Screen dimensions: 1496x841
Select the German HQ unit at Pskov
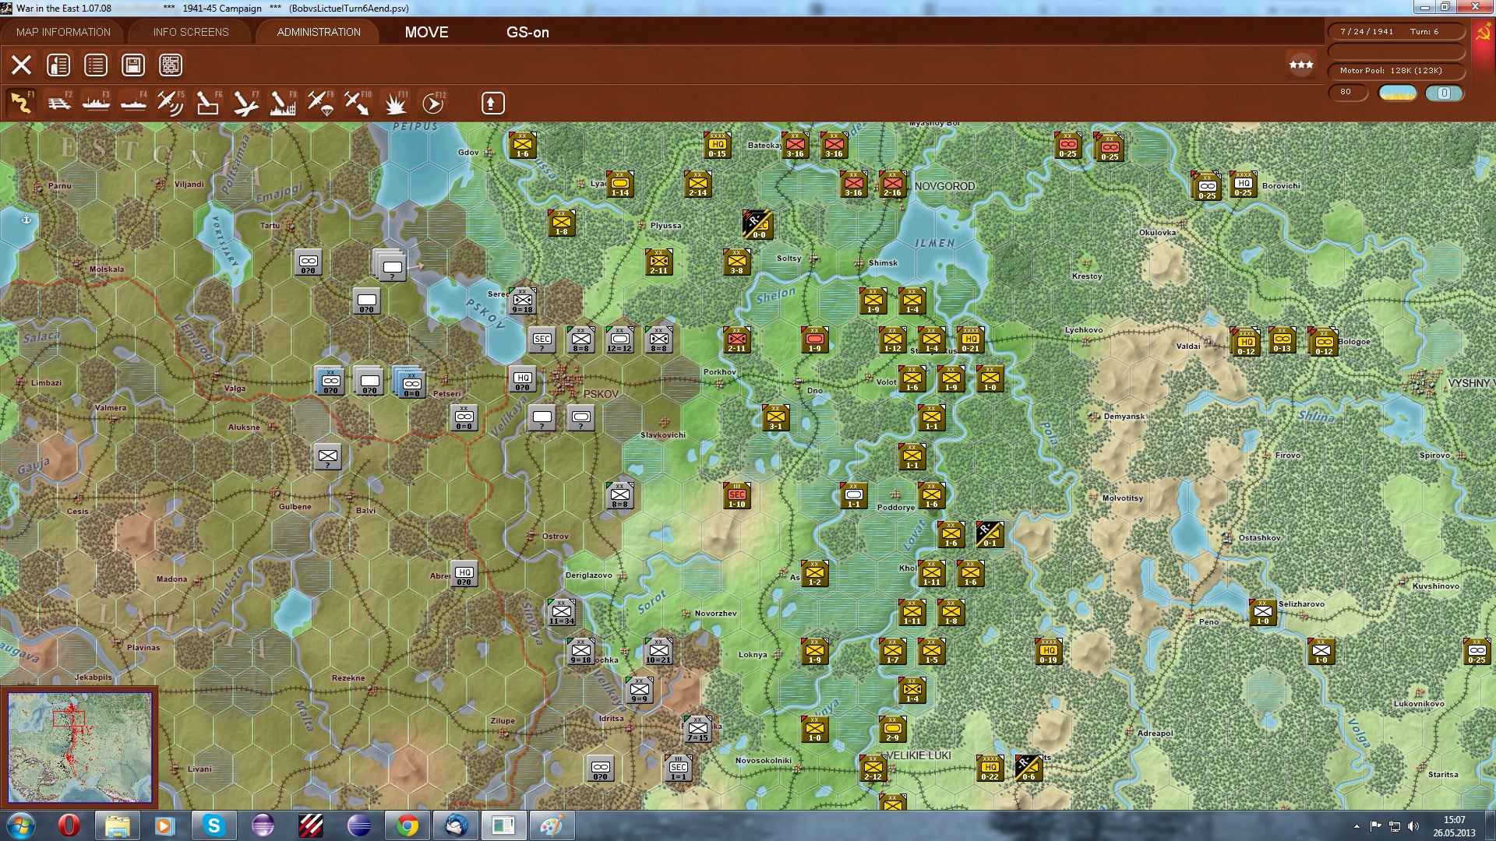[522, 379]
